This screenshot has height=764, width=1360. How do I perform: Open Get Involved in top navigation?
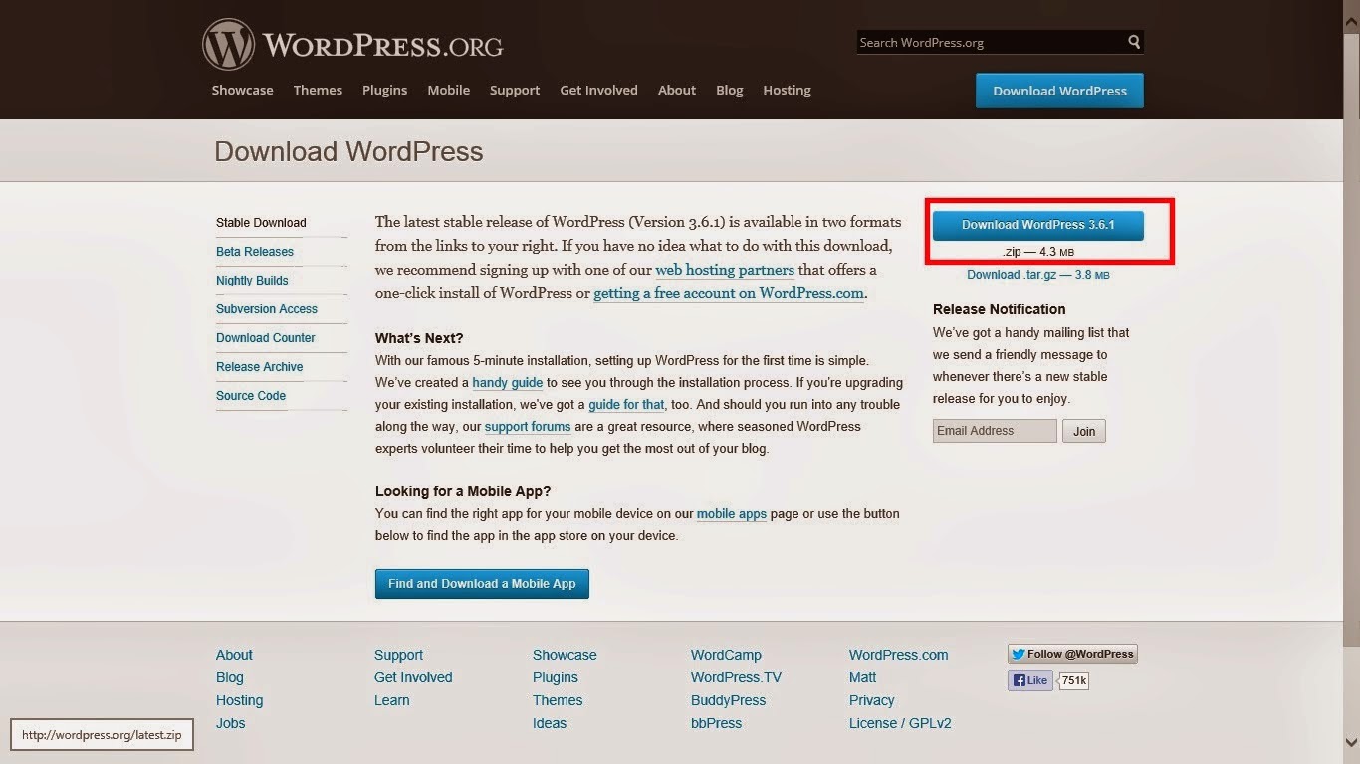coord(598,90)
